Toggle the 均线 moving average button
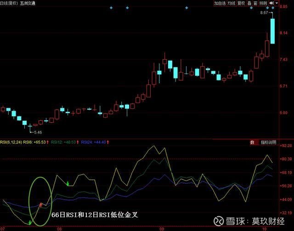This screenshot has height=231, width=294. click(232, 3)
